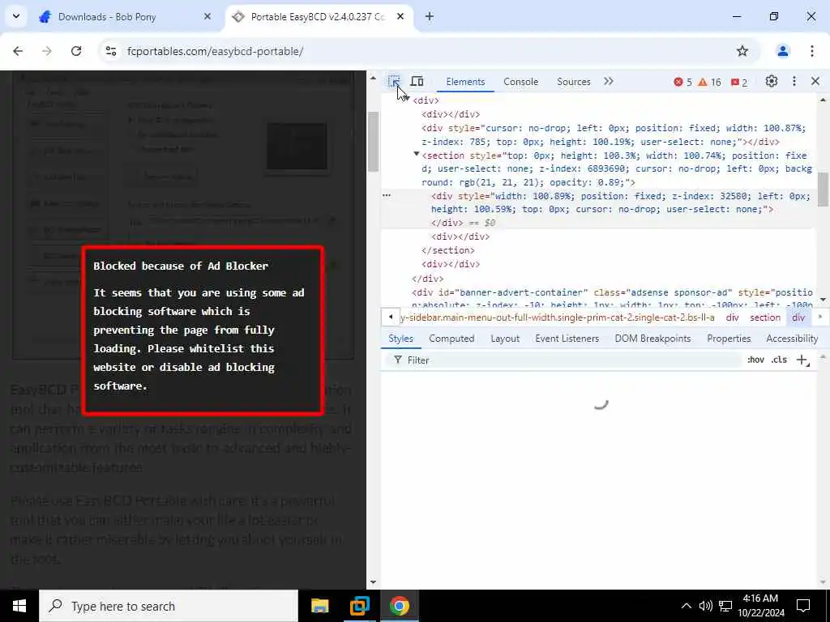Viewport: 830px width, 622px height.
Task: Click the address bar URL
Action: 215,51
